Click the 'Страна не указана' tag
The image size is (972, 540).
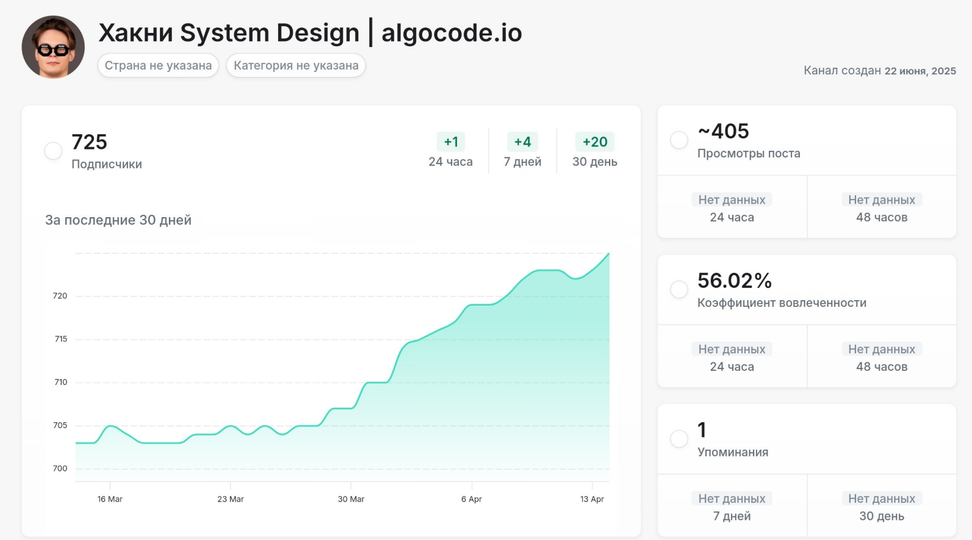click(158, 65)
